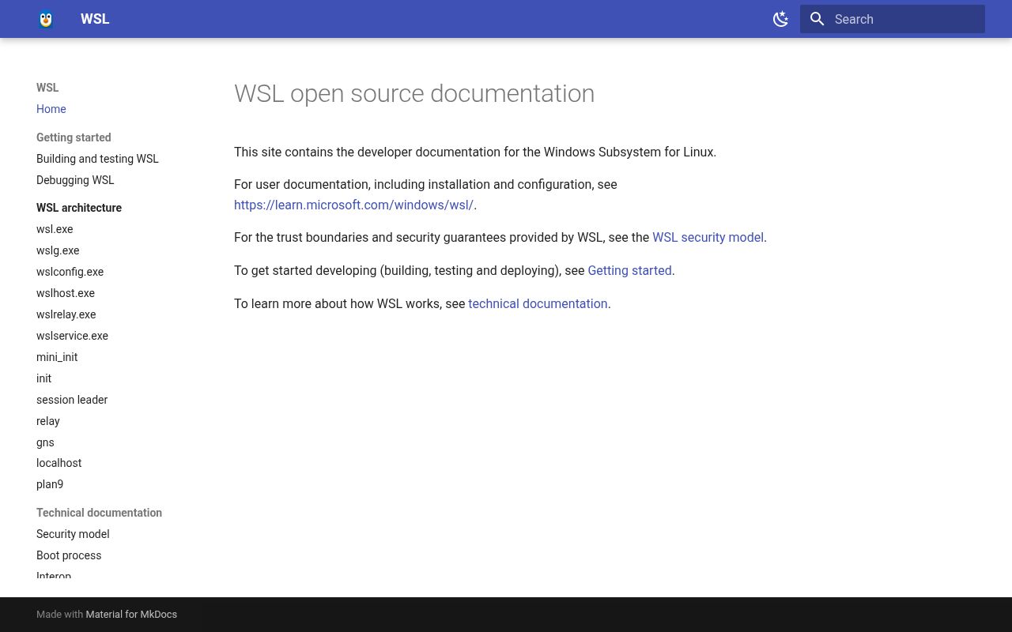This screenshot has height=632, width=1012.
Task: Click the WSL open source documentation heading
Action: tap(414, 93)
